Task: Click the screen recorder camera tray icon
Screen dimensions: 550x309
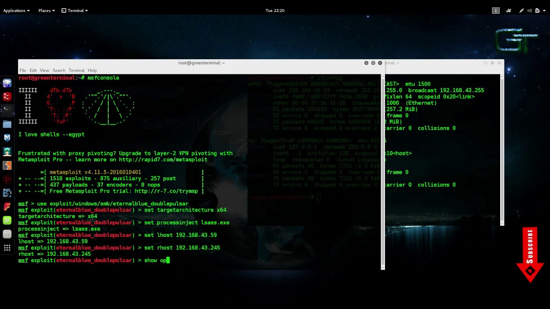Action: (x=509, y=10)
